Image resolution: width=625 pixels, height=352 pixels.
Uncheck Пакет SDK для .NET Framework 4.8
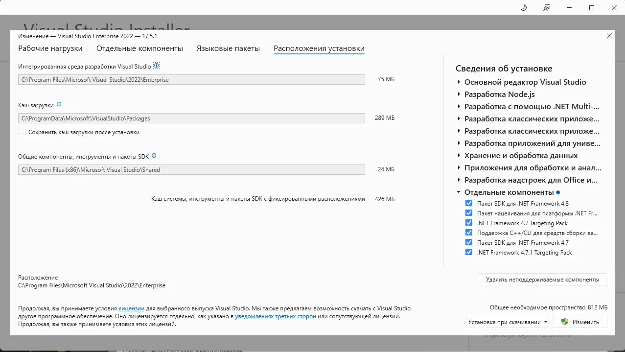click(468, 203)
